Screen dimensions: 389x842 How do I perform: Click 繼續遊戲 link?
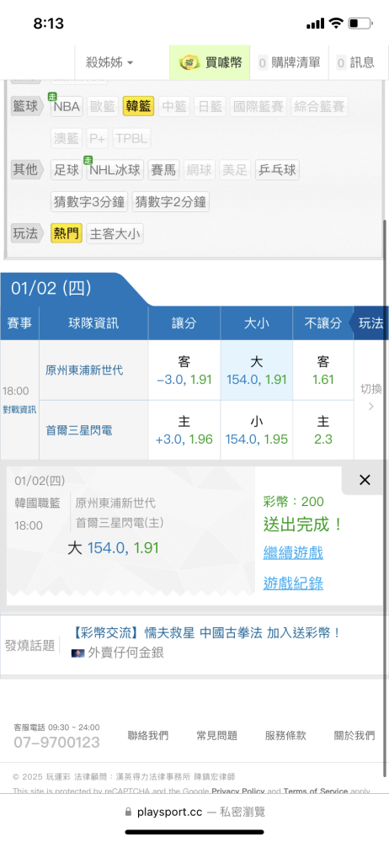(293, 552)
